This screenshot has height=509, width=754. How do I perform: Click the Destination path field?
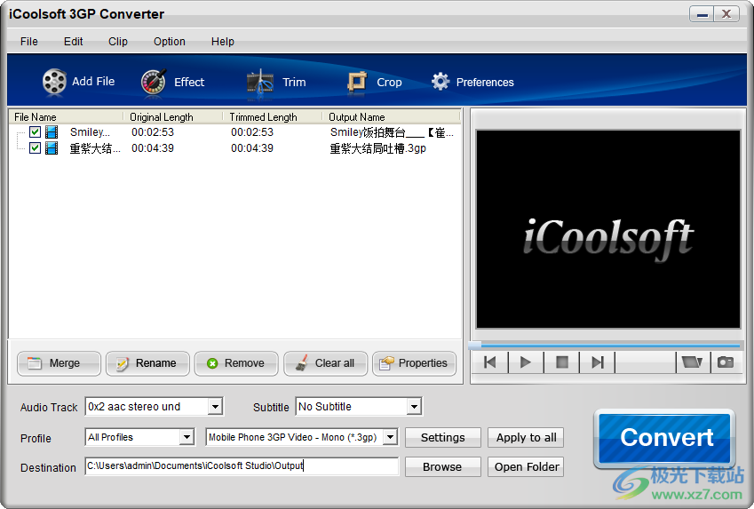click(242, 466)
